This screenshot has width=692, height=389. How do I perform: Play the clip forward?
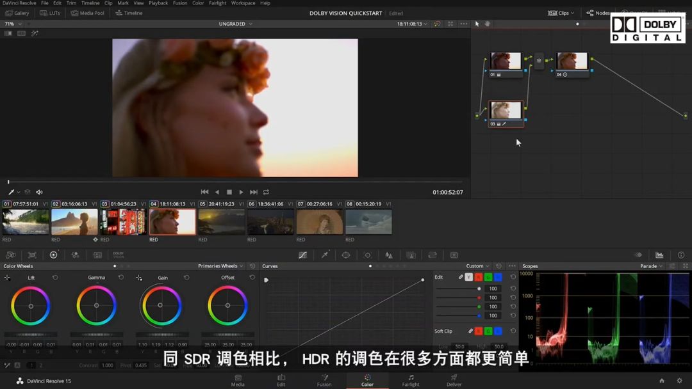click(241, 192)
